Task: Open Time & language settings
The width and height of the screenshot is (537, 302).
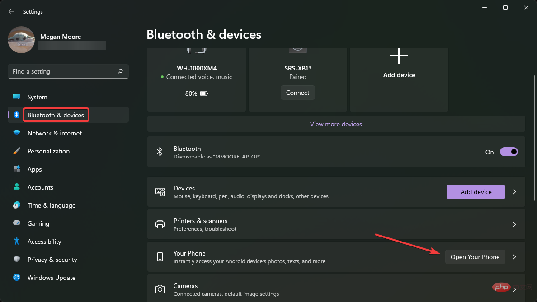Action: 68,205
